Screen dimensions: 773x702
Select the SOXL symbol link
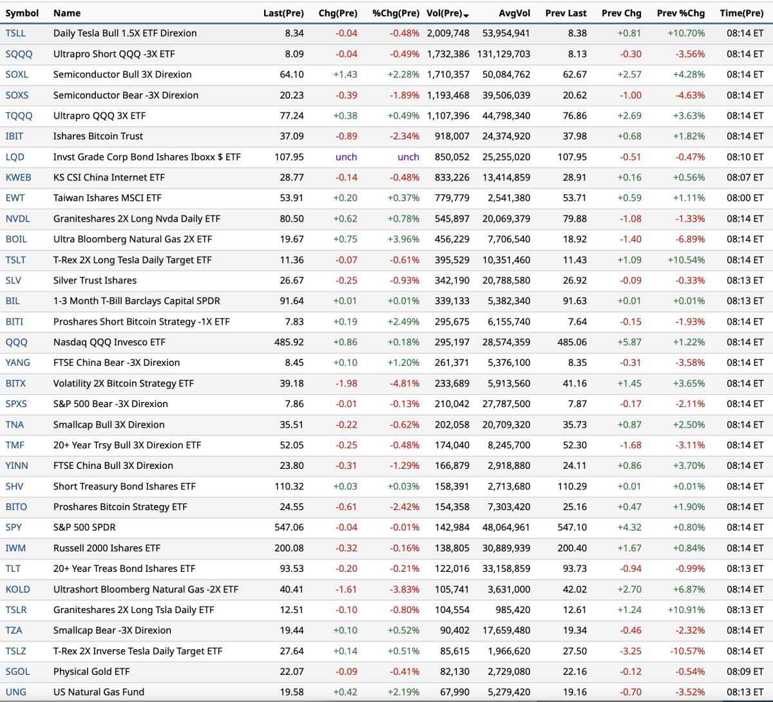click(x=17, y=75)
